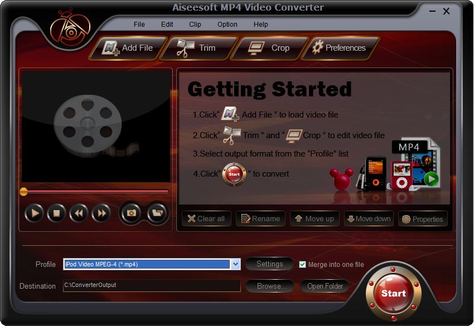Screen dimensions: 474x326
Task: Open Preferences with the gear icon
Action: pyautogui.click(x=340, y=48)
